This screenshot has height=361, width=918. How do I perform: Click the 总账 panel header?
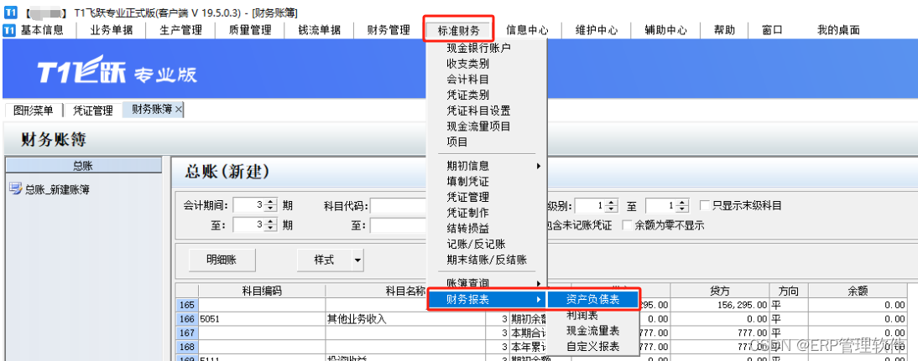tap(83, 166)
